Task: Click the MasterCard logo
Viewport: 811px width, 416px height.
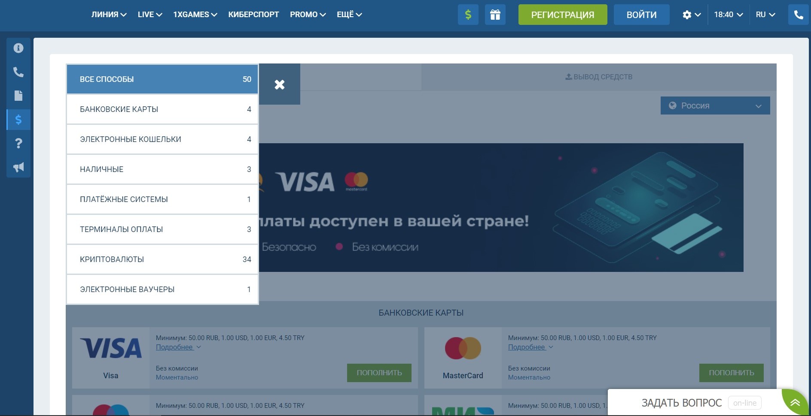Action: click(x=463, y=348)
